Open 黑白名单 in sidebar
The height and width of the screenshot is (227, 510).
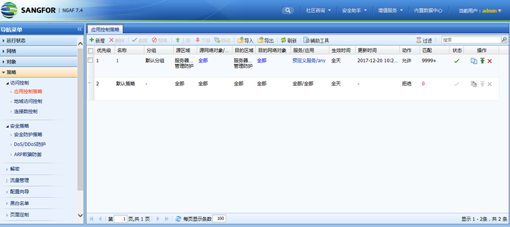(19, 203)
